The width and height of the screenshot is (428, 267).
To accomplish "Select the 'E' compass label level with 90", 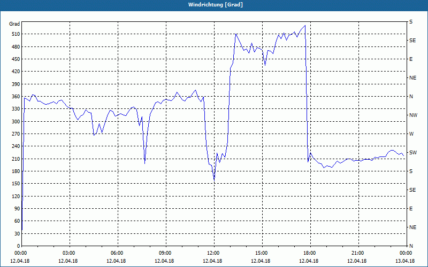I will pyautogui.click(x=411, y=209).
